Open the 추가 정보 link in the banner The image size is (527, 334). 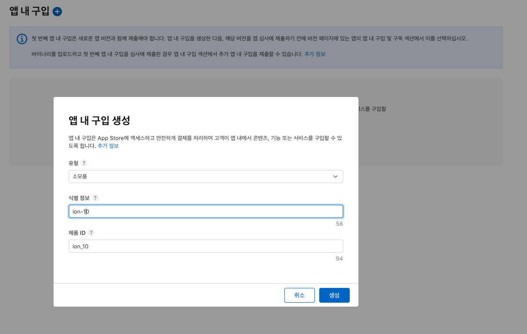pos(315,54)
